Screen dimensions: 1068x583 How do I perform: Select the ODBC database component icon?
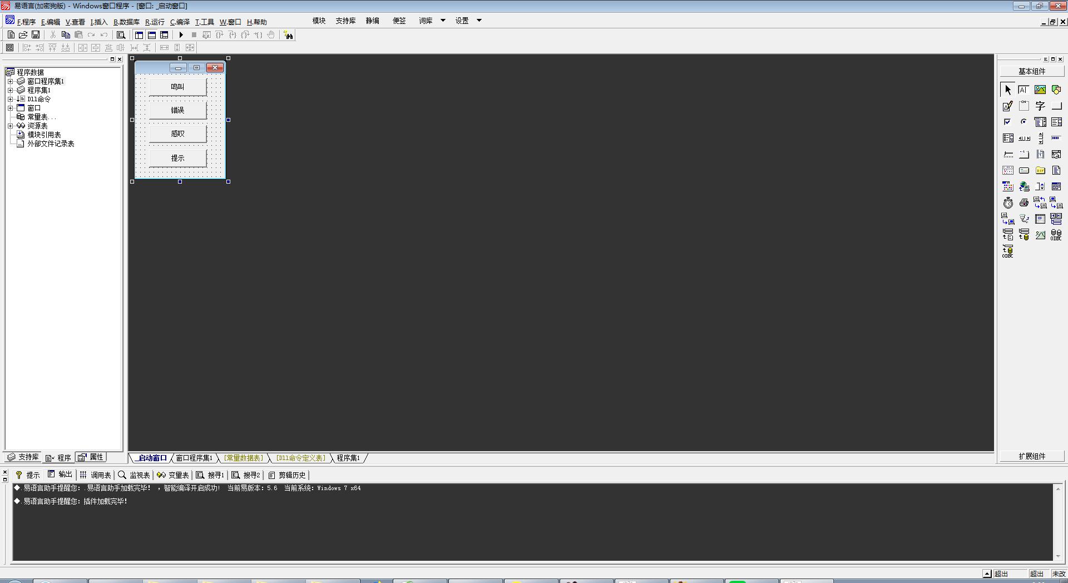click(x=1056, y=235)
